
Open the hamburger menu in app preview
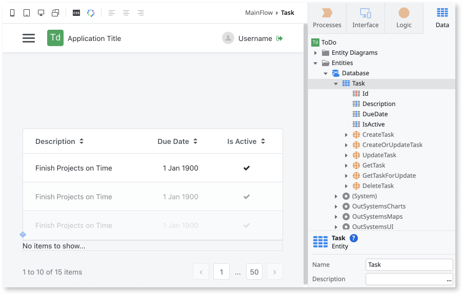pyautogui.click(x=29, y=38)
